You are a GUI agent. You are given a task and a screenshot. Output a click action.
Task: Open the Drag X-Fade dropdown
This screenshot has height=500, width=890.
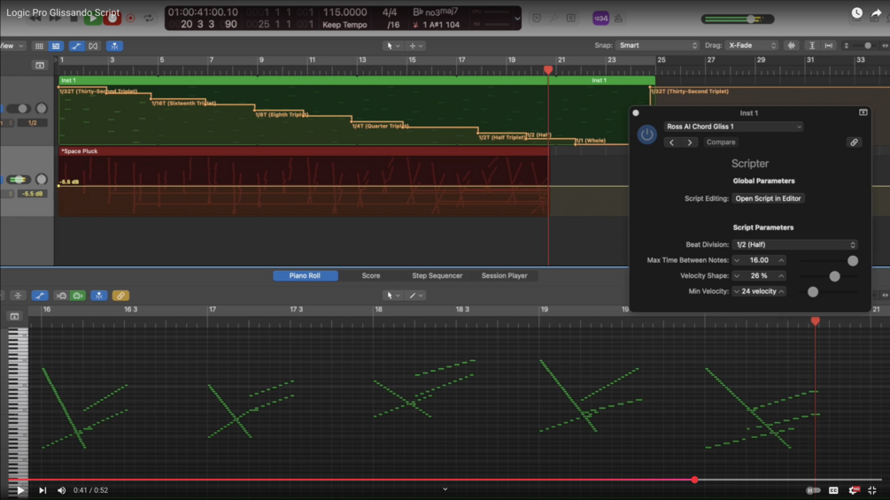[x=752, y=45]
